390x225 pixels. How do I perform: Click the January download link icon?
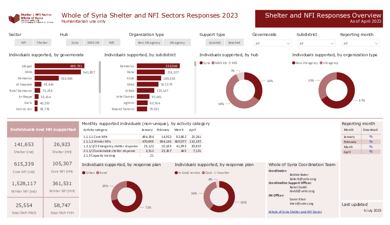[370, 137]
